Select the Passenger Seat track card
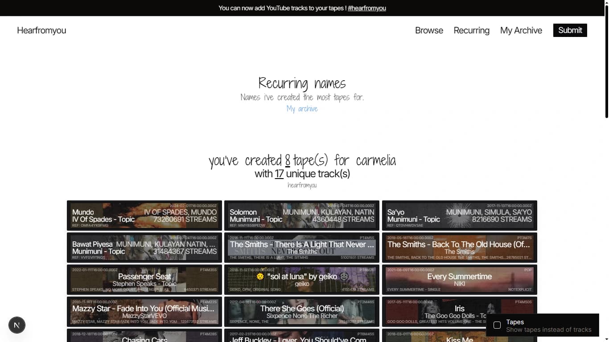This screenshot has height=342, width=609. click(144, 280)
